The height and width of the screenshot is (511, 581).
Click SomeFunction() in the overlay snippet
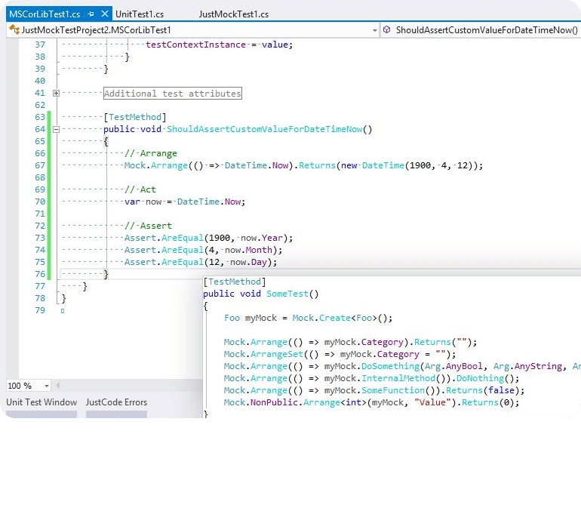(398, 390)
